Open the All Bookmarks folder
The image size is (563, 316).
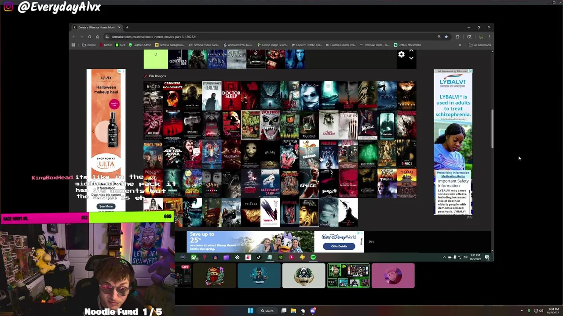479,45
